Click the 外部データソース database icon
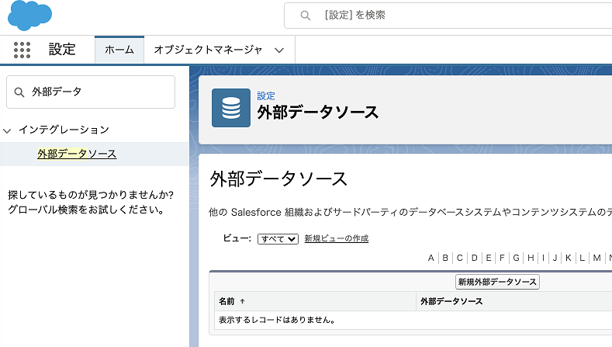The width and height of the screenshot is (612, 347). (x=231, y=108)
